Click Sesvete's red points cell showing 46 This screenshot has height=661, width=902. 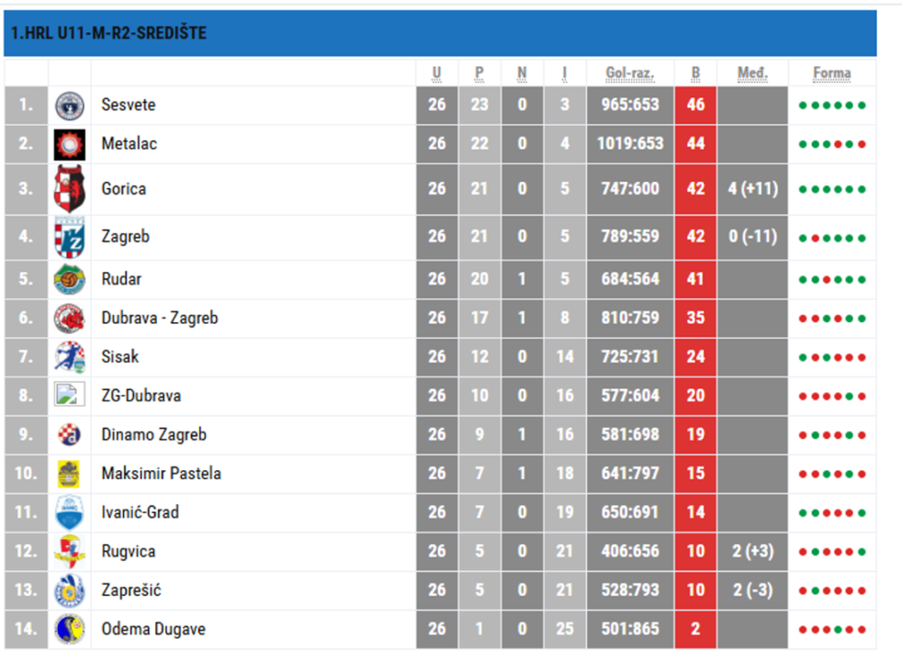(695, 106)
